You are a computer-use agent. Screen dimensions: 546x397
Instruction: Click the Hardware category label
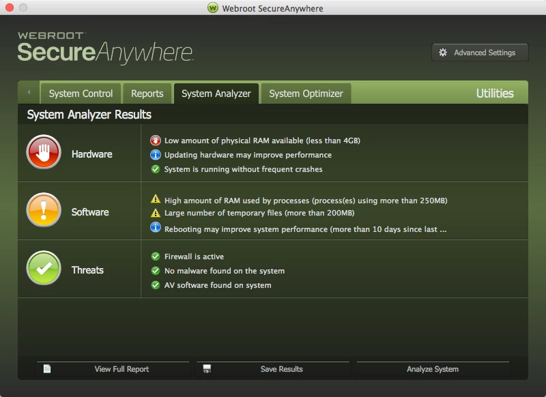92,154
